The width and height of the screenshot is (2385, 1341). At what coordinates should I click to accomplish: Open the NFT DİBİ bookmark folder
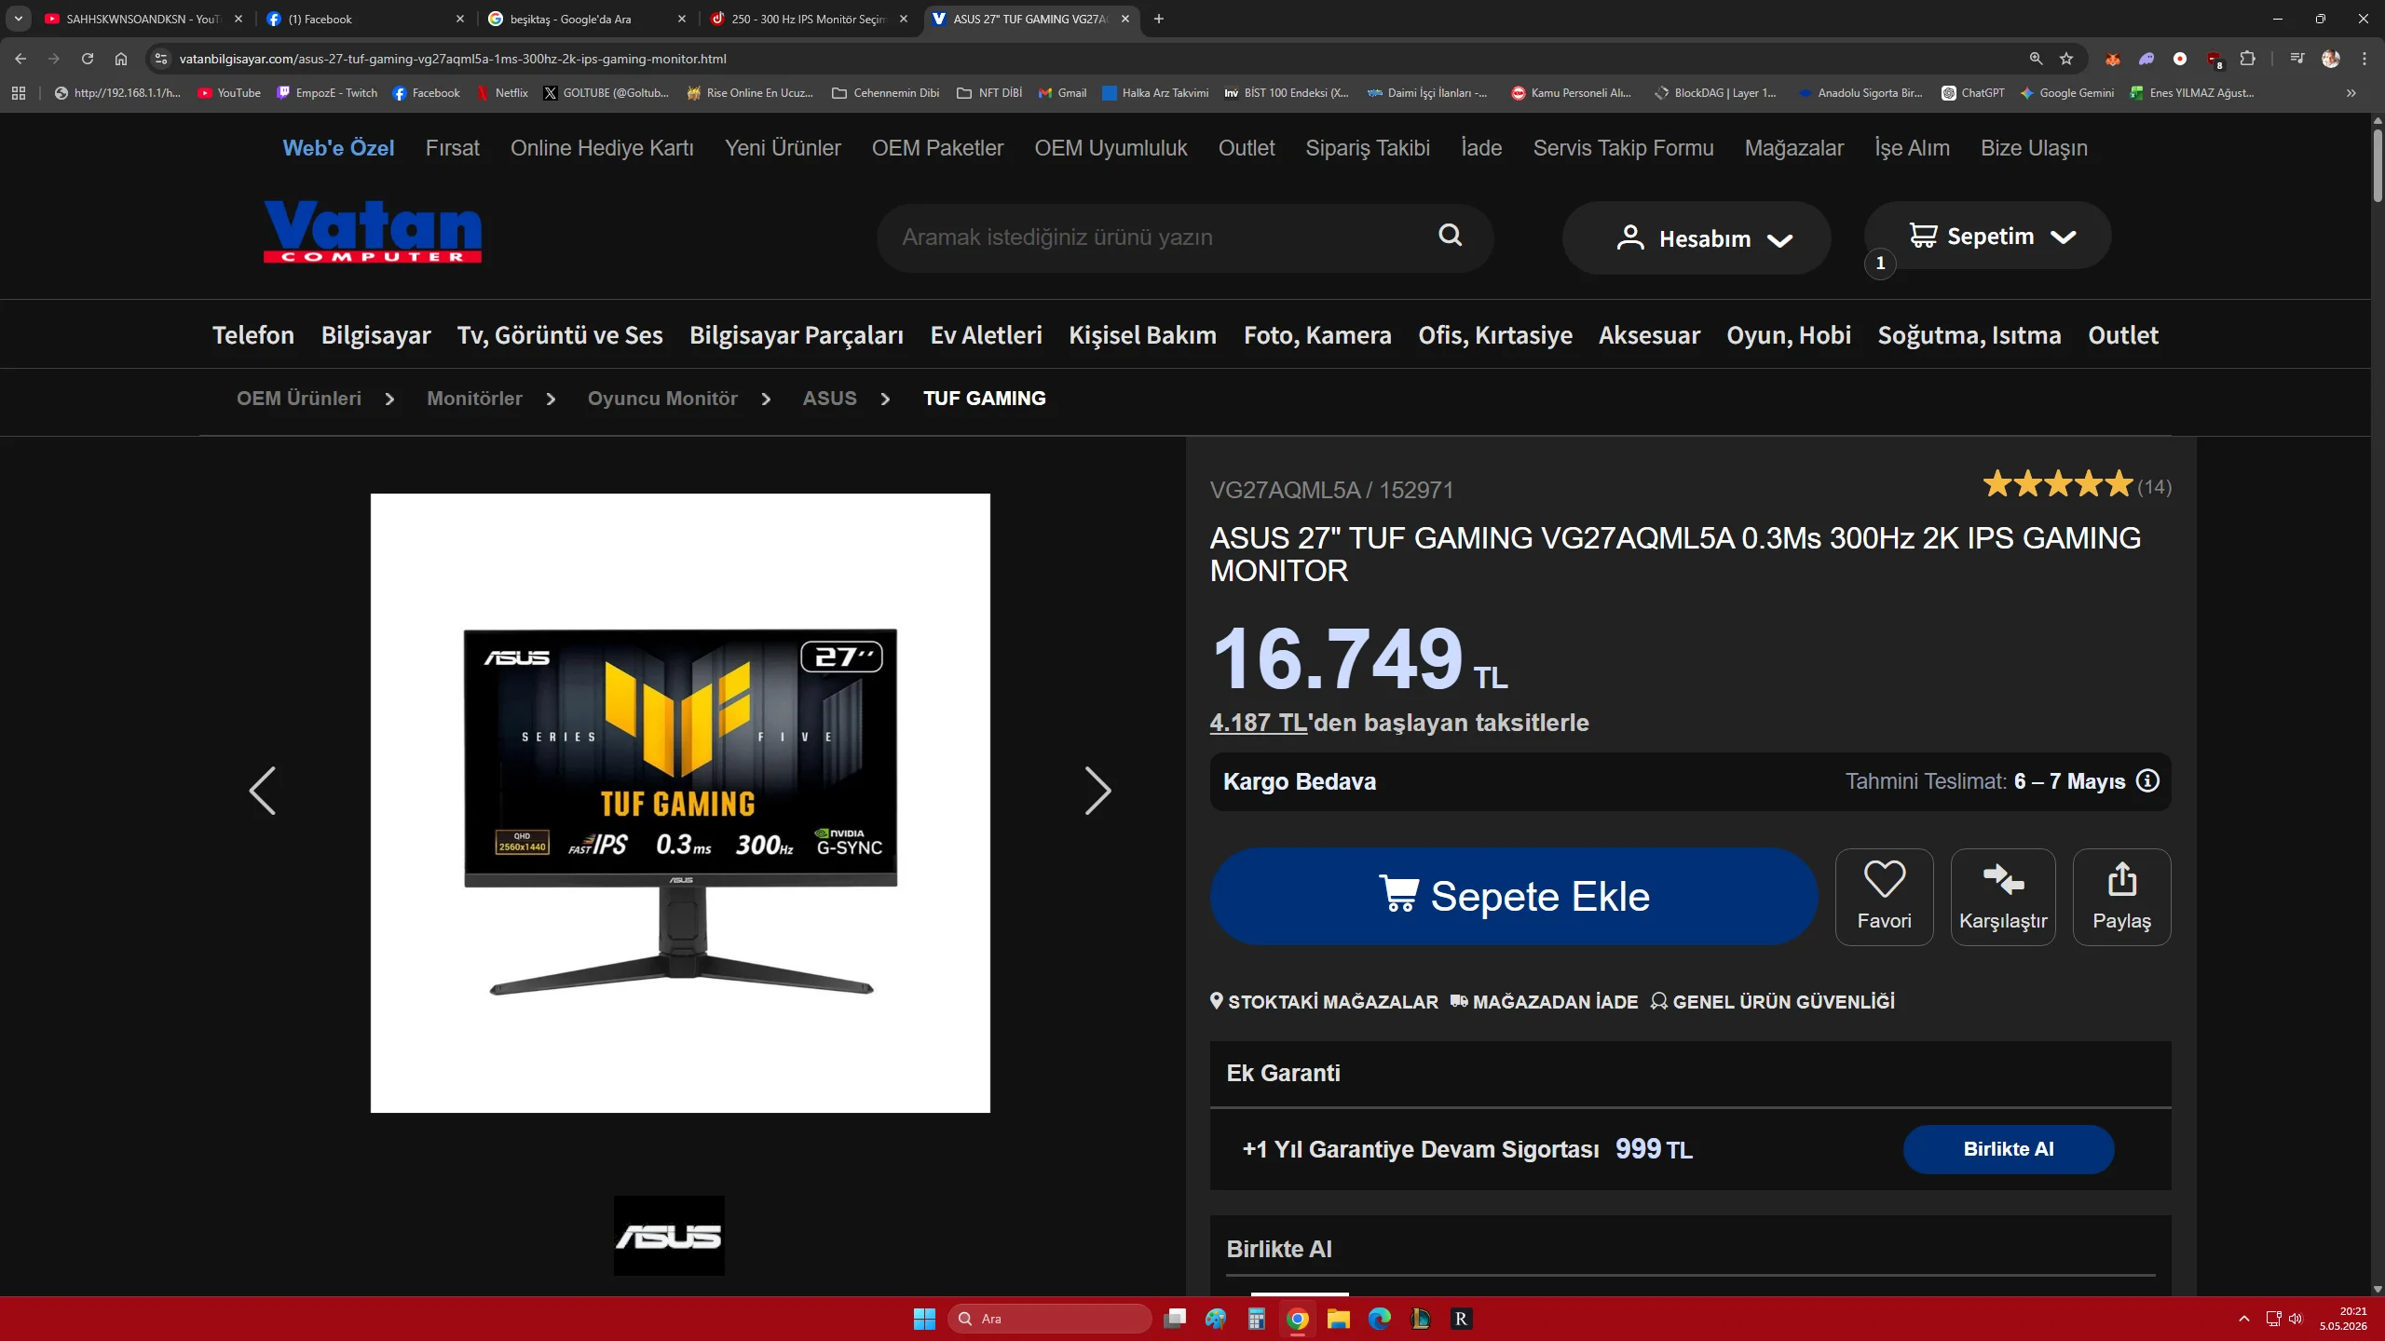point(989,93)
